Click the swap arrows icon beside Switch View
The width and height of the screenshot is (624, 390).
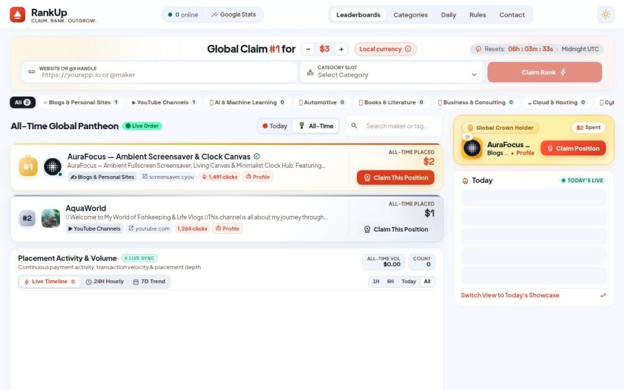point(603,295)
